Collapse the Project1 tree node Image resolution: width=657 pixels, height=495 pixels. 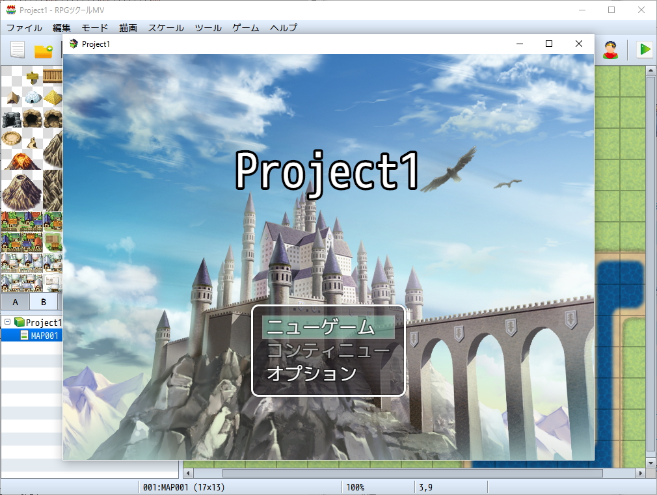click(x=8, y=322)
